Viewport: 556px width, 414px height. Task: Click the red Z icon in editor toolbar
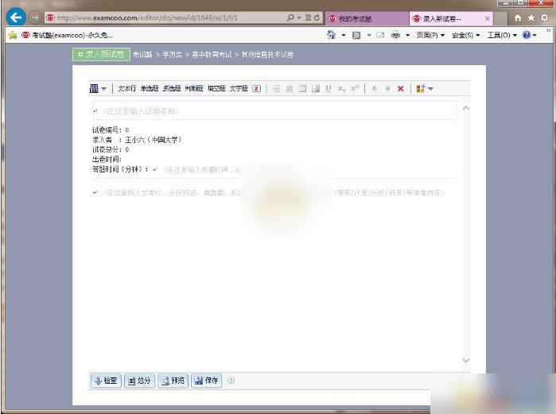pos(256,88)
